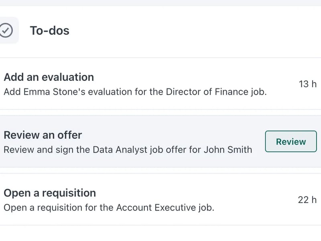Screen dimensions: 321x241
Task: Click the To-dos checkmark circle icon
Action: click(x=6, y=30)
